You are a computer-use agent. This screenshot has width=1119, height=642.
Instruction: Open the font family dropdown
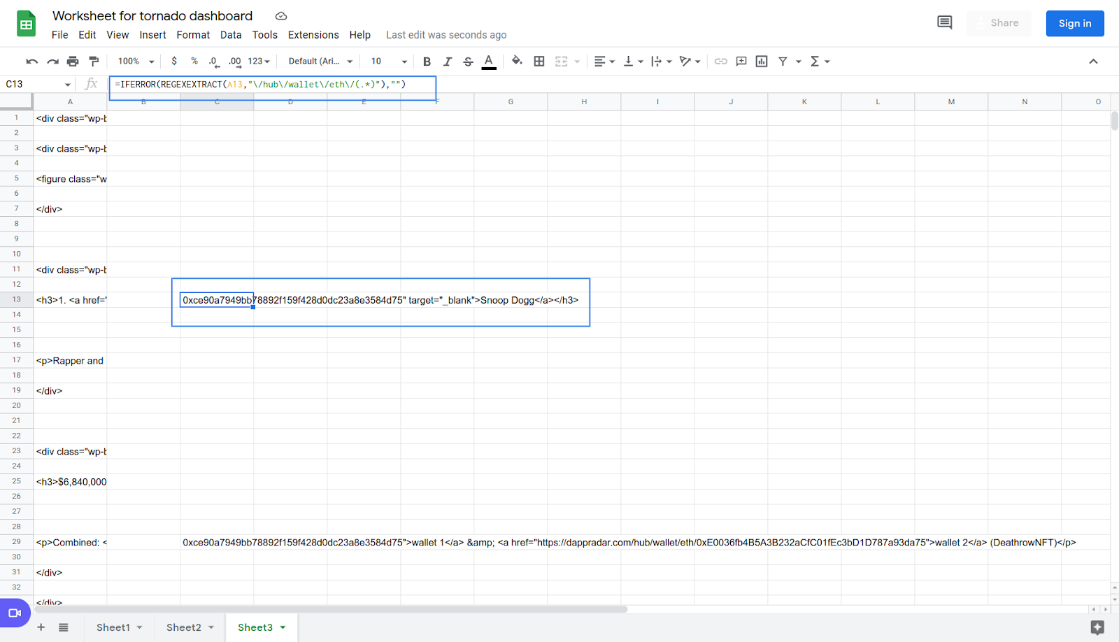[x=320, y=62]
